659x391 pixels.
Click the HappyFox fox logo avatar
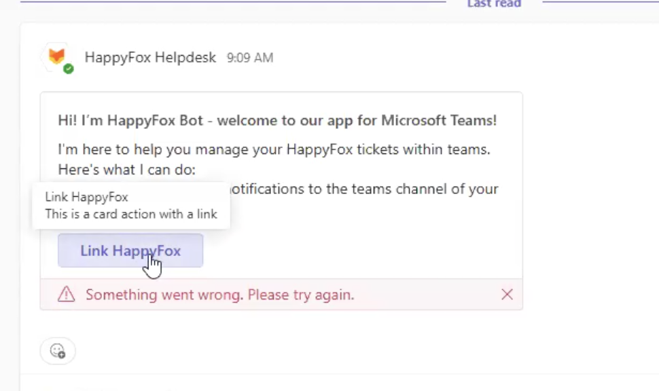(x=56, y=55)
